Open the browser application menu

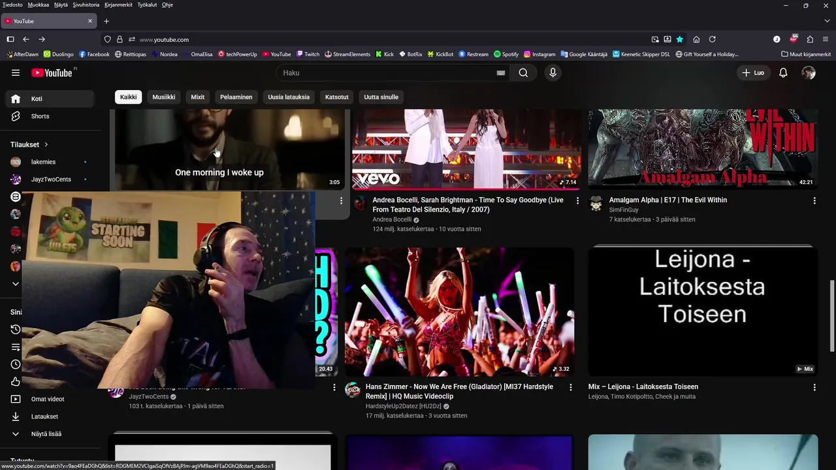tap(826, 39)
